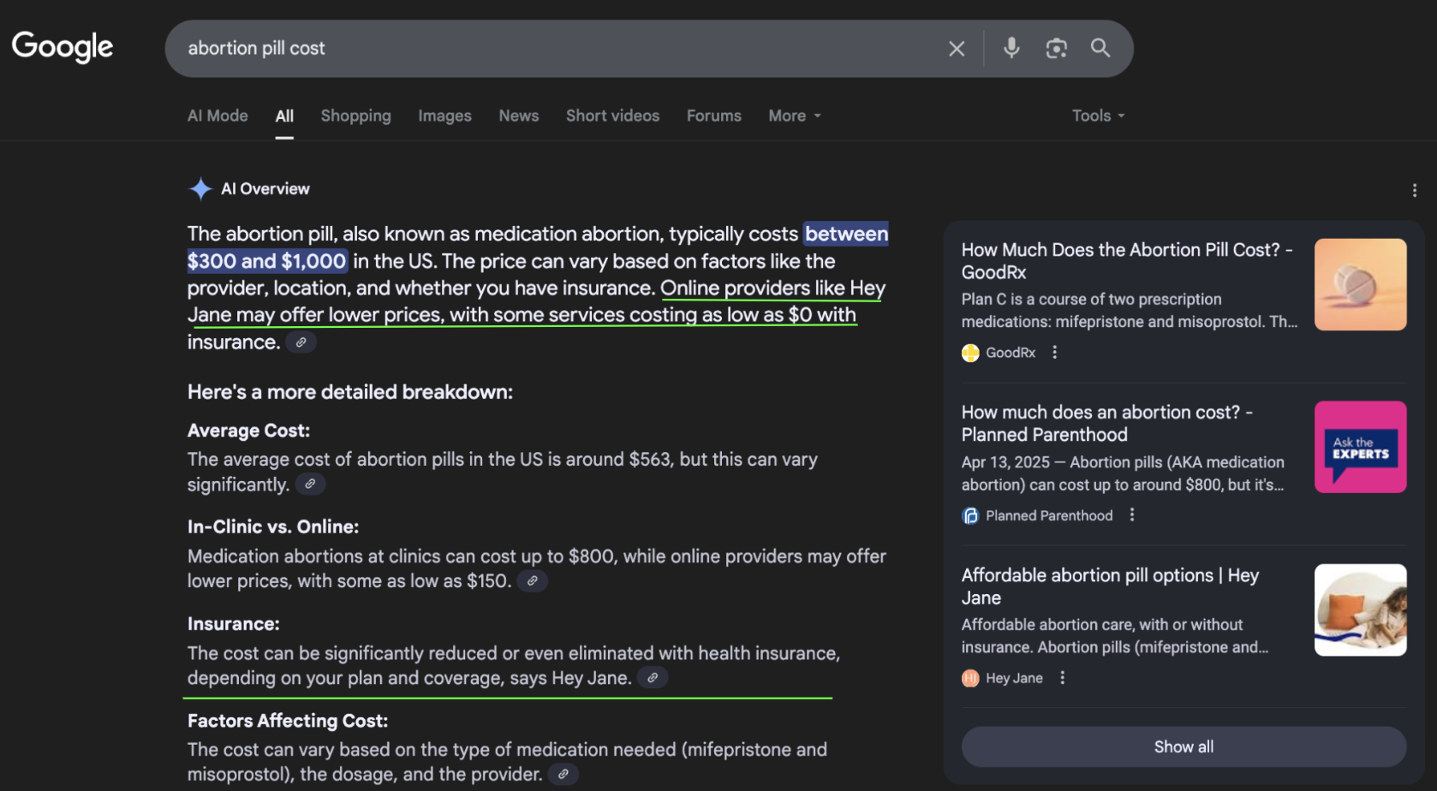Open source link icon after 'insurance.'

tap(301, 342)
